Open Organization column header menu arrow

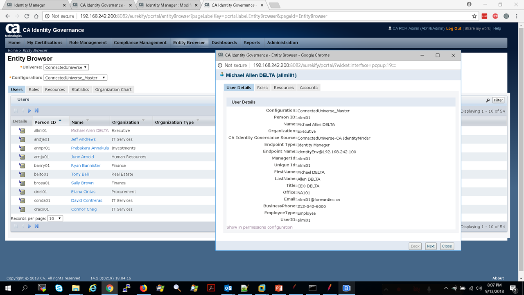[143, 120]
